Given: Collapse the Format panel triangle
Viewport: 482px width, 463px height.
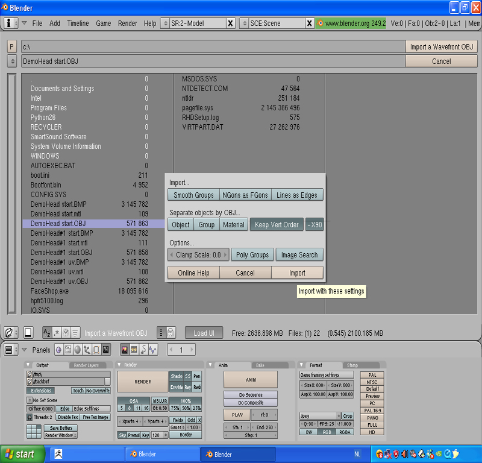Looking at the screenshot, I should (x=302, y=365).
